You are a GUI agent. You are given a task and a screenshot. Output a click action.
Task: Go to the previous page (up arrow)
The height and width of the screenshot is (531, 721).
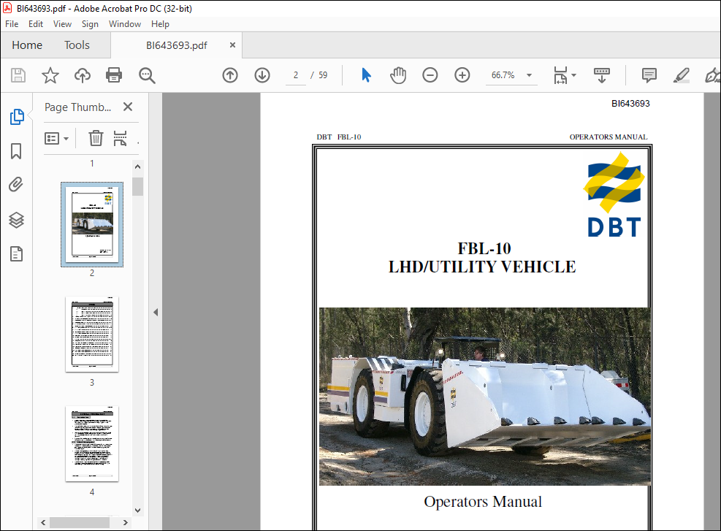pyautogui.click(x=230, y=75)
